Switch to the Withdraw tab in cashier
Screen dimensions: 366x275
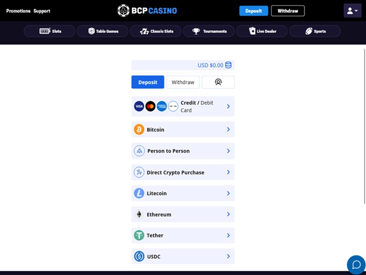click(x=183, y=82)
